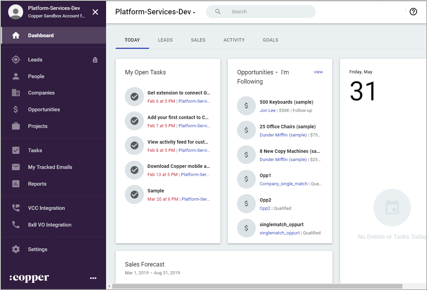Click the People person icon
The width and height of the screenshot is (427, 290).
pos(16,76)
